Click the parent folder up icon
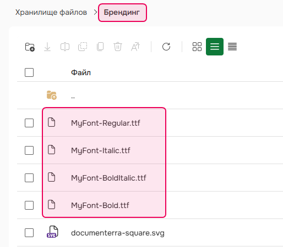This screenshot has width=283, height=247. pos(52,95)
